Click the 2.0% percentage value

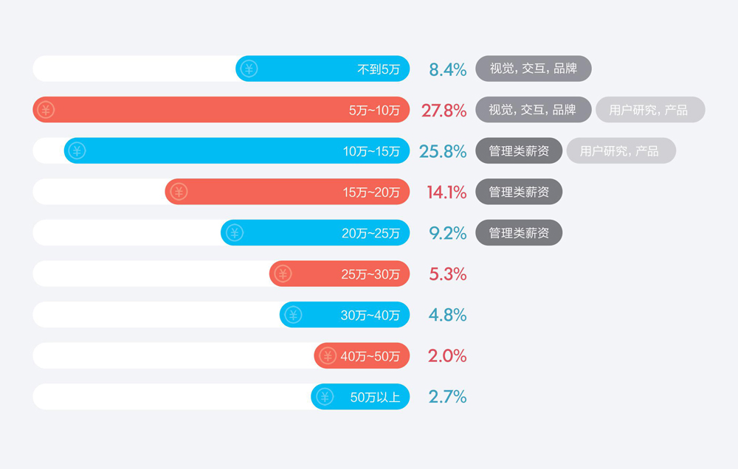point(447,356)
